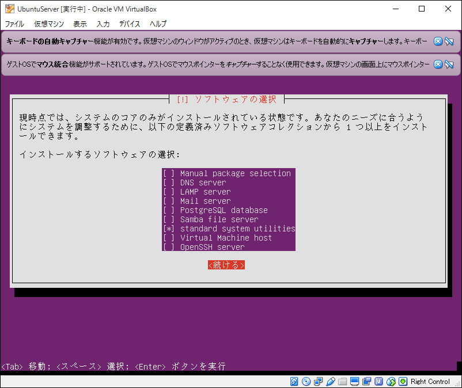The width and height of the screenshot is (462, 388).
Task: Click the CPU virtualization chip icon
Action: coord(379,382)
